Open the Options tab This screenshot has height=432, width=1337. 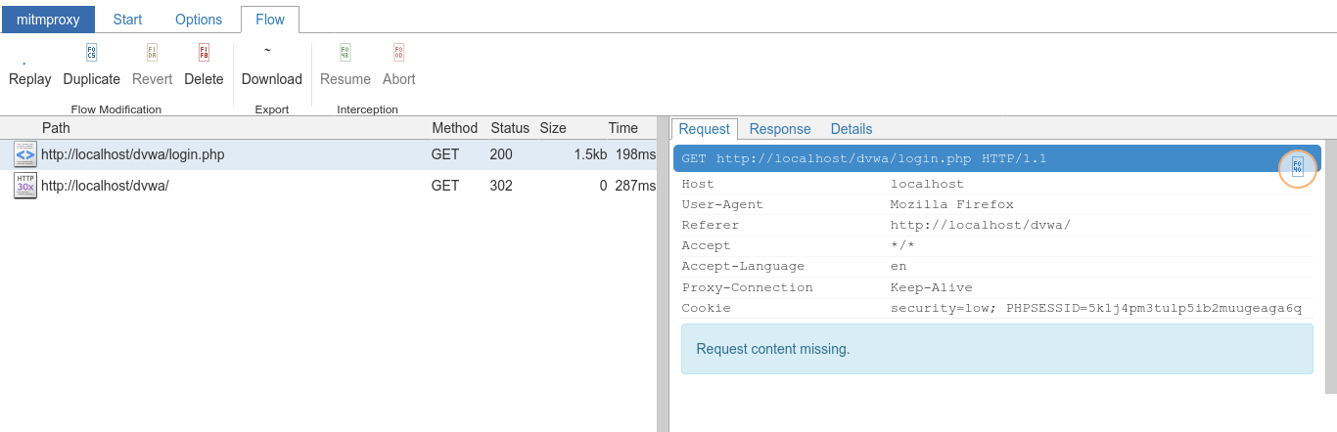click(199, 20)
